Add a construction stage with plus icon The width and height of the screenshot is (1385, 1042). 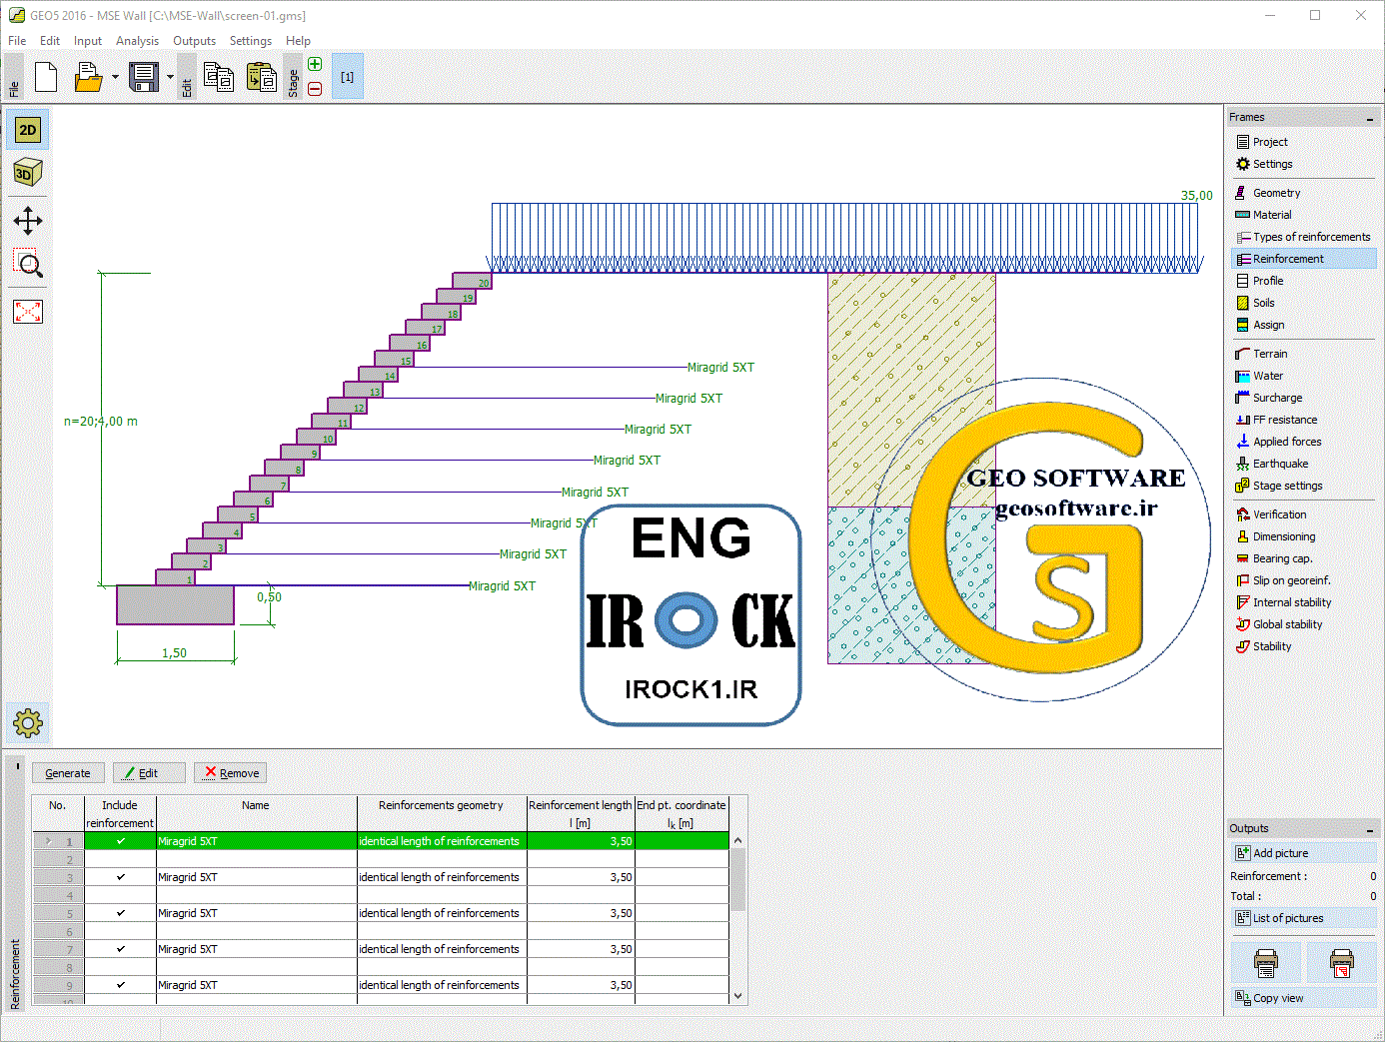pyautogui.click(x=315, y=65)
